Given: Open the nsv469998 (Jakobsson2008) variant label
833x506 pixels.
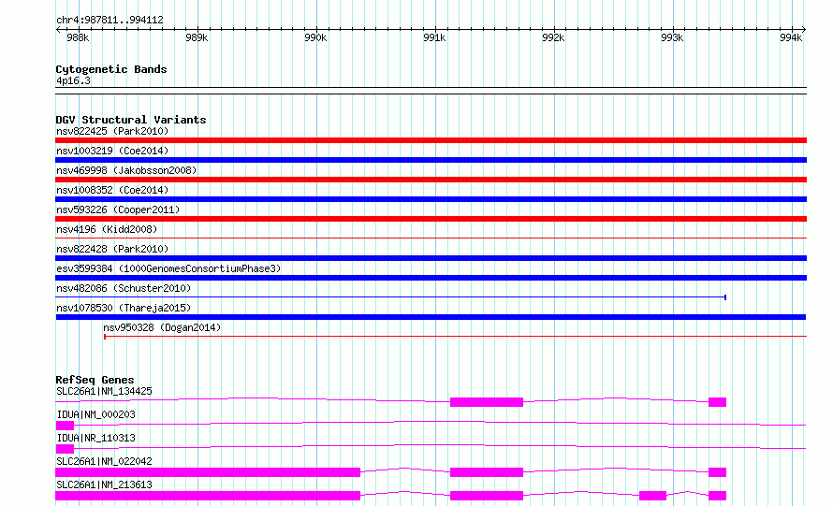Looking at the screenshot, I should click(126, 170).
